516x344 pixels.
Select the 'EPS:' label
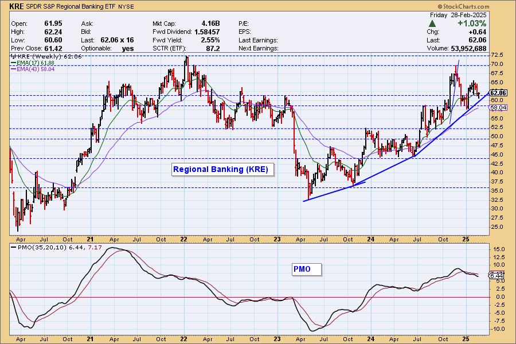[244, 32]
